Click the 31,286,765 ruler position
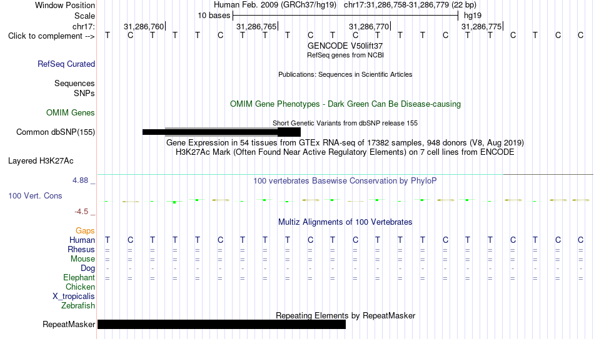 click(256, 26)
